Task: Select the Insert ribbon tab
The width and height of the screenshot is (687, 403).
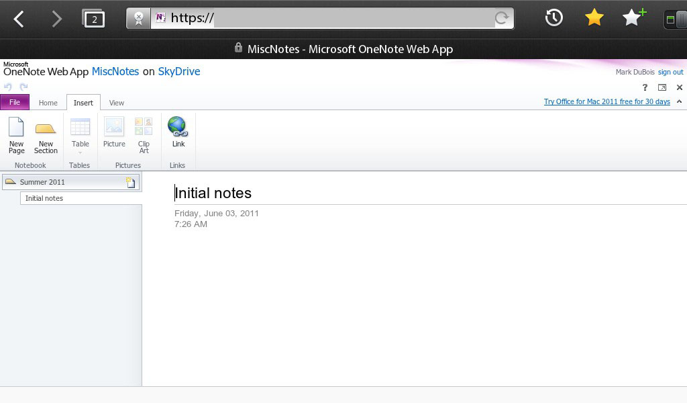Action: coord(83,103)
